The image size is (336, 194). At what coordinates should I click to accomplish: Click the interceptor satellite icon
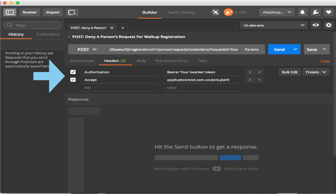pos(216,12)
